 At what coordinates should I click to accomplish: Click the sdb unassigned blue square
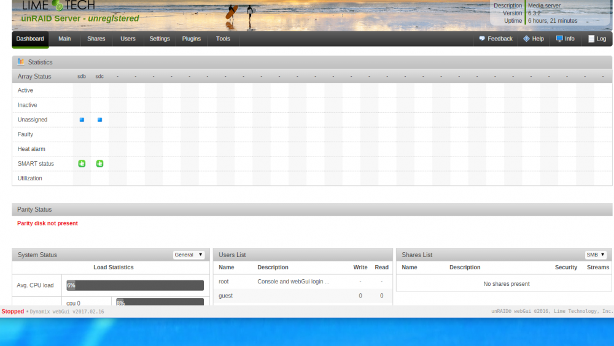(x=82, y=120)
